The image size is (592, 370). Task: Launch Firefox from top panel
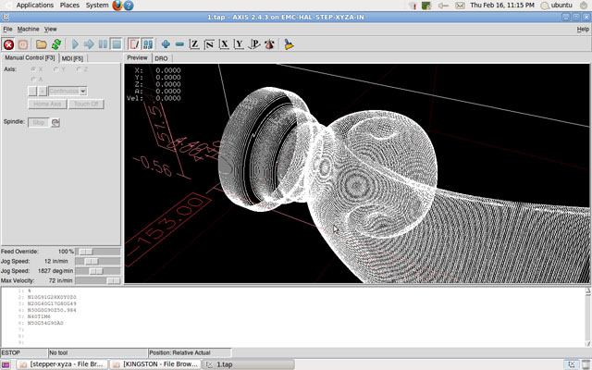[x=117, y=6]
